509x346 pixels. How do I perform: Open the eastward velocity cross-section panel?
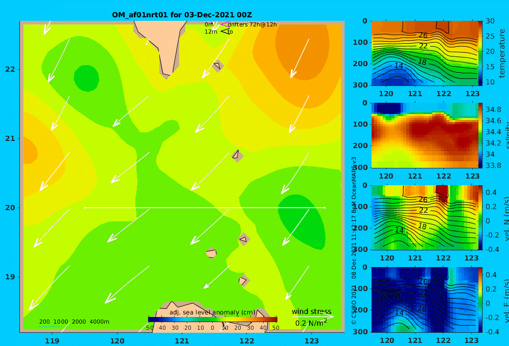(425, 300)
